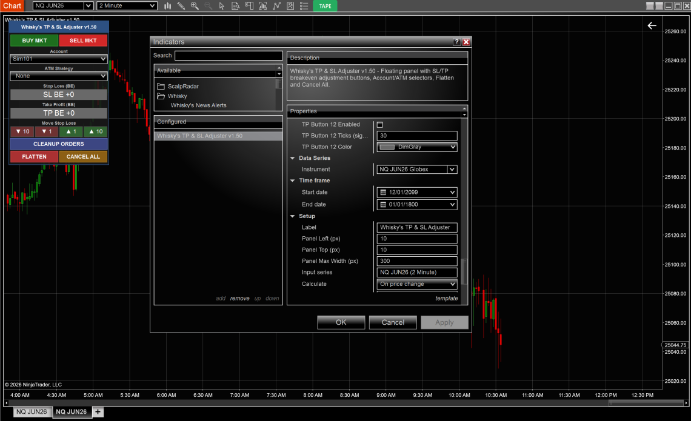Viewport: 691px width, 421px height.
Task: Click the zoom in magnifier icon
Action: 195,6
